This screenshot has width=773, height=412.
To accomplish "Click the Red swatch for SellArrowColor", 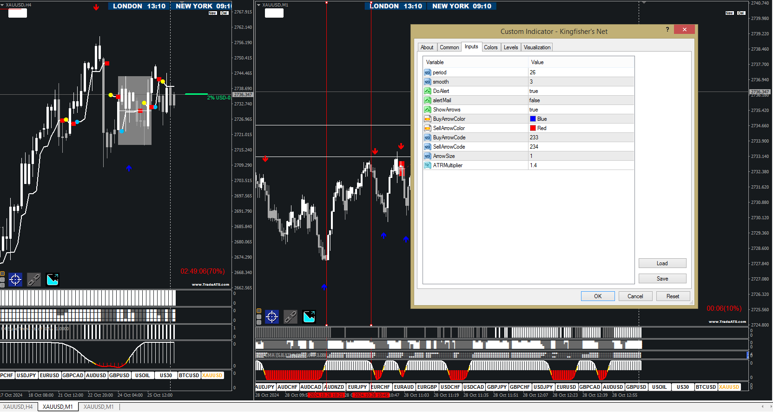I will click(533, 128).
